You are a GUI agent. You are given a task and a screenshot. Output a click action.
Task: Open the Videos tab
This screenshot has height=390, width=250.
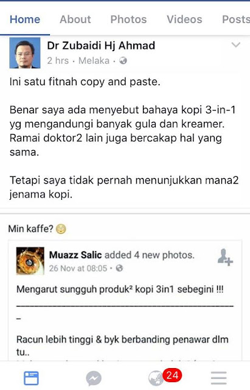(x=184, y=19)
